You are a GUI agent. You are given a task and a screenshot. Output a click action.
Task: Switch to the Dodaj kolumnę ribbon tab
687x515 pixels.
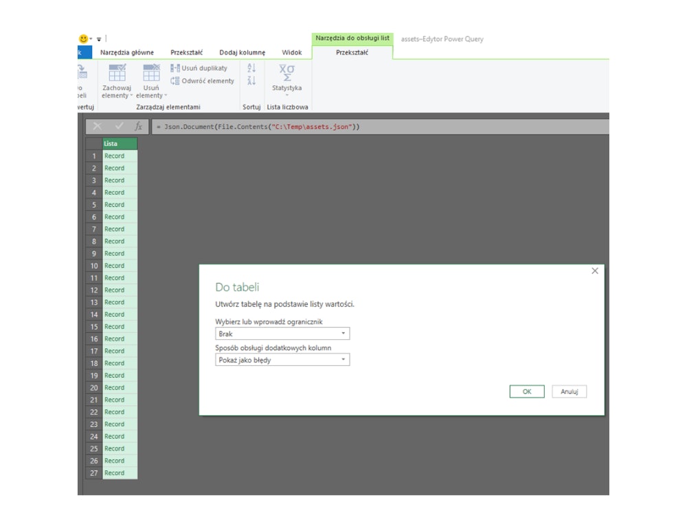(x=243, y=52)
